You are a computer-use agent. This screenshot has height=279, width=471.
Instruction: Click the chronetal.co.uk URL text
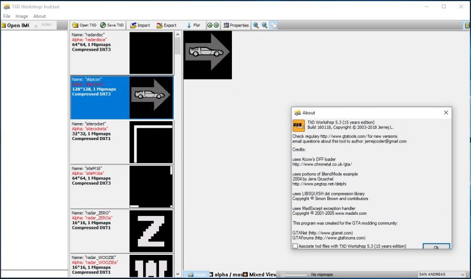[322, 164]
